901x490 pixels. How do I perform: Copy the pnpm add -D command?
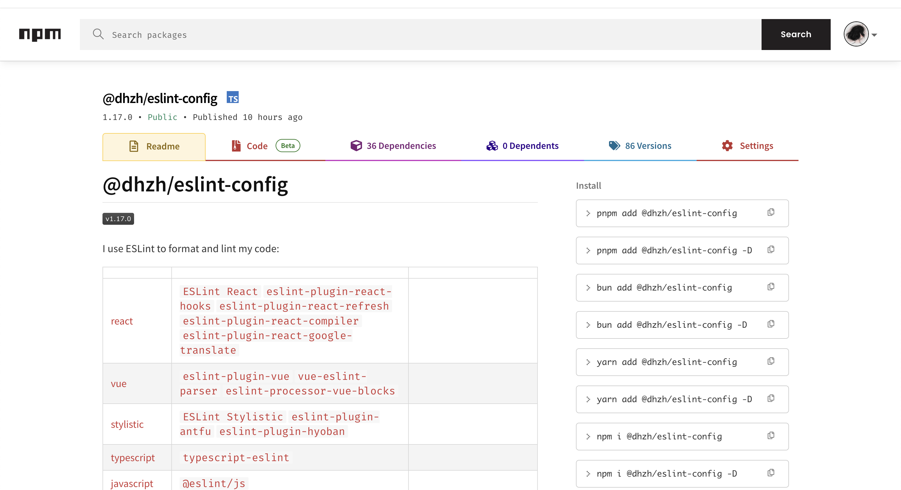770,249
